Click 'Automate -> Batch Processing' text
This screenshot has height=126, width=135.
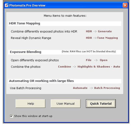96,88
